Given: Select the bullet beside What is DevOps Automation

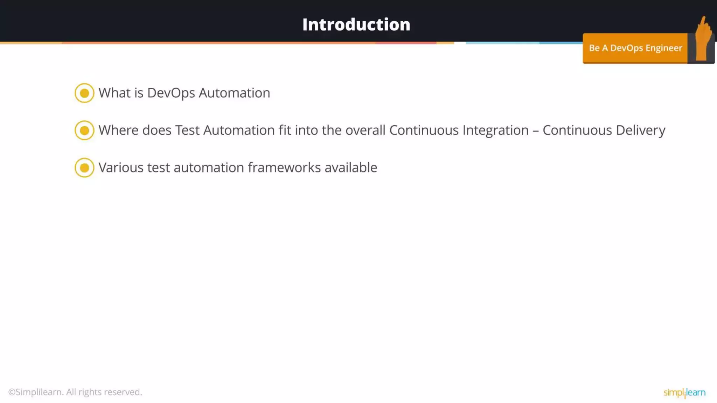Looking at the screenshot, I should point(84,93).
